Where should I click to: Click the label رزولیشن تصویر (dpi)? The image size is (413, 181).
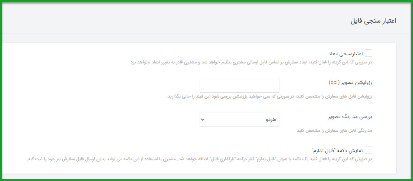351,82
